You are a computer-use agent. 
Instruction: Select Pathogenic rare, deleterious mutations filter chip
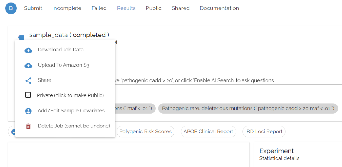[248, 108]
